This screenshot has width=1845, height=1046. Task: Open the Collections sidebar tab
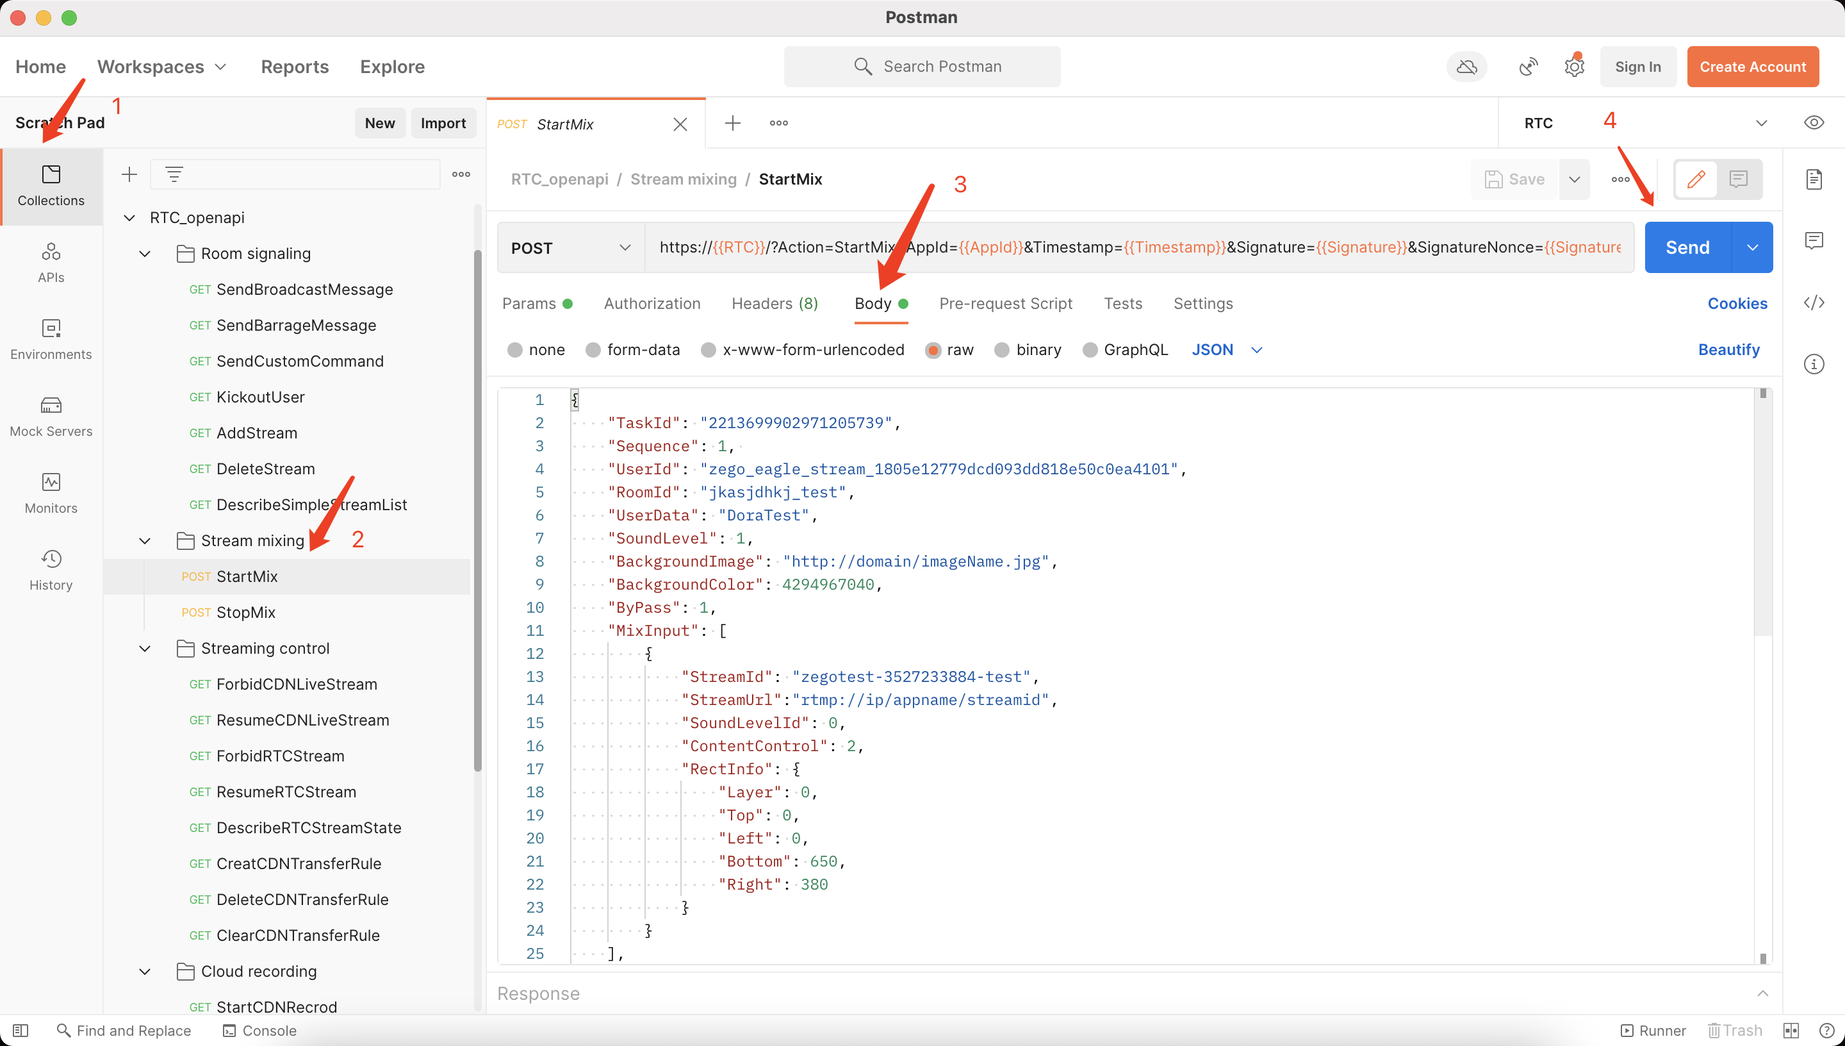tap(51, 185)
